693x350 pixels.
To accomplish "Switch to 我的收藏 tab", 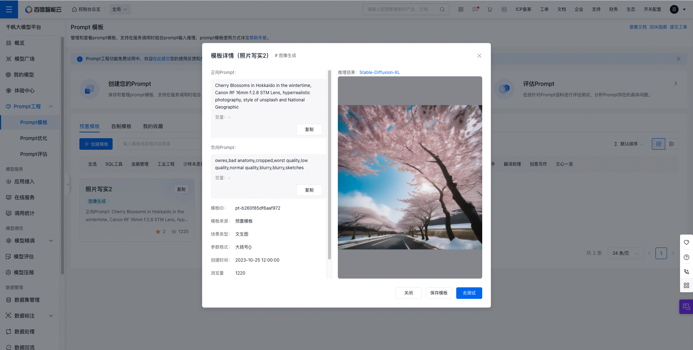I will tap(153, 126).
